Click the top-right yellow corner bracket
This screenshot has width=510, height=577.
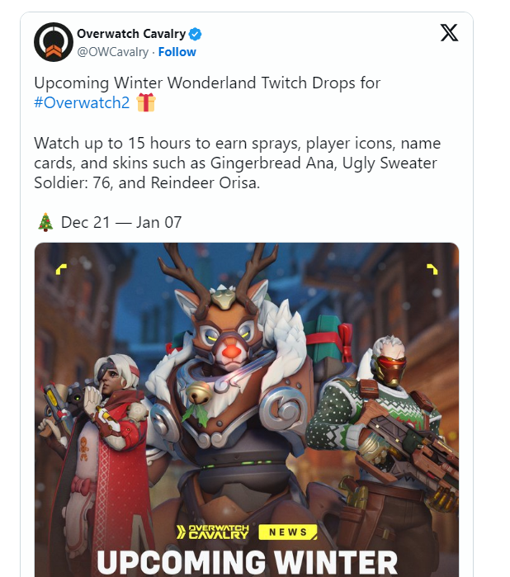pyautogui.click(x=432, y=269)
